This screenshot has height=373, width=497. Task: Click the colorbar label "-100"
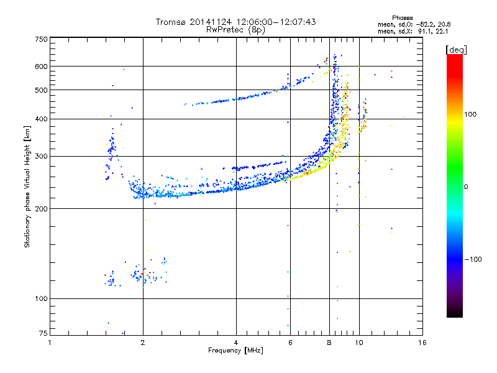(x=473, y=259)
